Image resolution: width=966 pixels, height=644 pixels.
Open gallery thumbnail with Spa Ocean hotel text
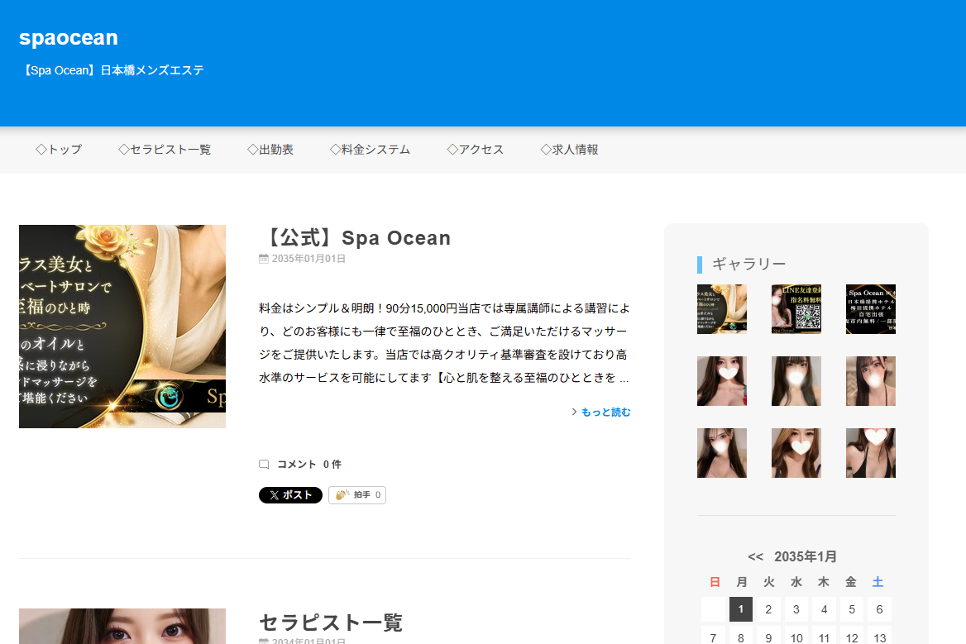point(871,309)
